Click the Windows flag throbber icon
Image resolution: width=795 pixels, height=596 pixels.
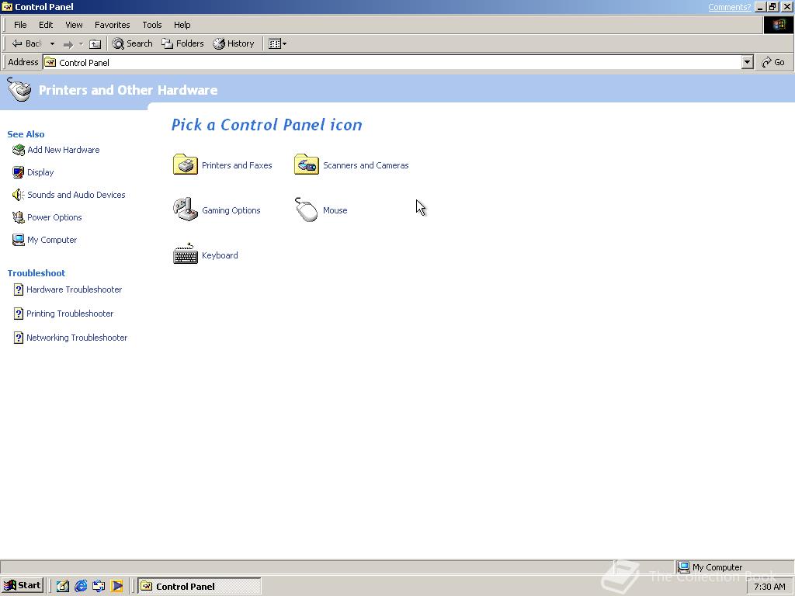pyautogui.click(x=778, y=25)
